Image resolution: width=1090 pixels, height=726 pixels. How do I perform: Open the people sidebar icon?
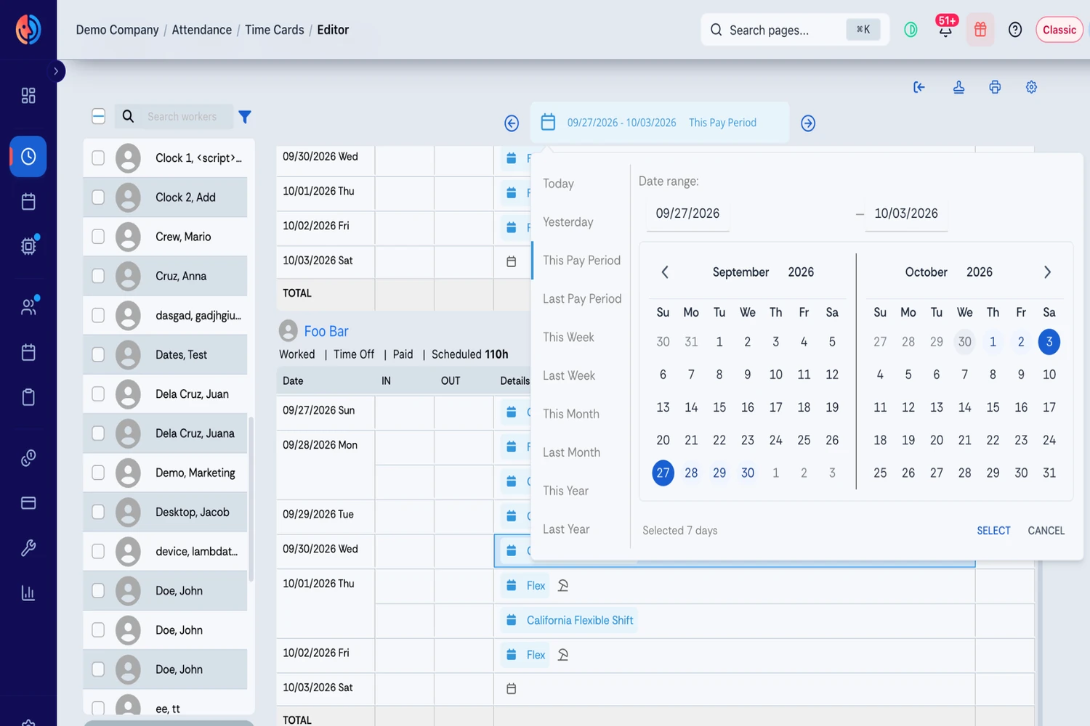pos(28,306)
